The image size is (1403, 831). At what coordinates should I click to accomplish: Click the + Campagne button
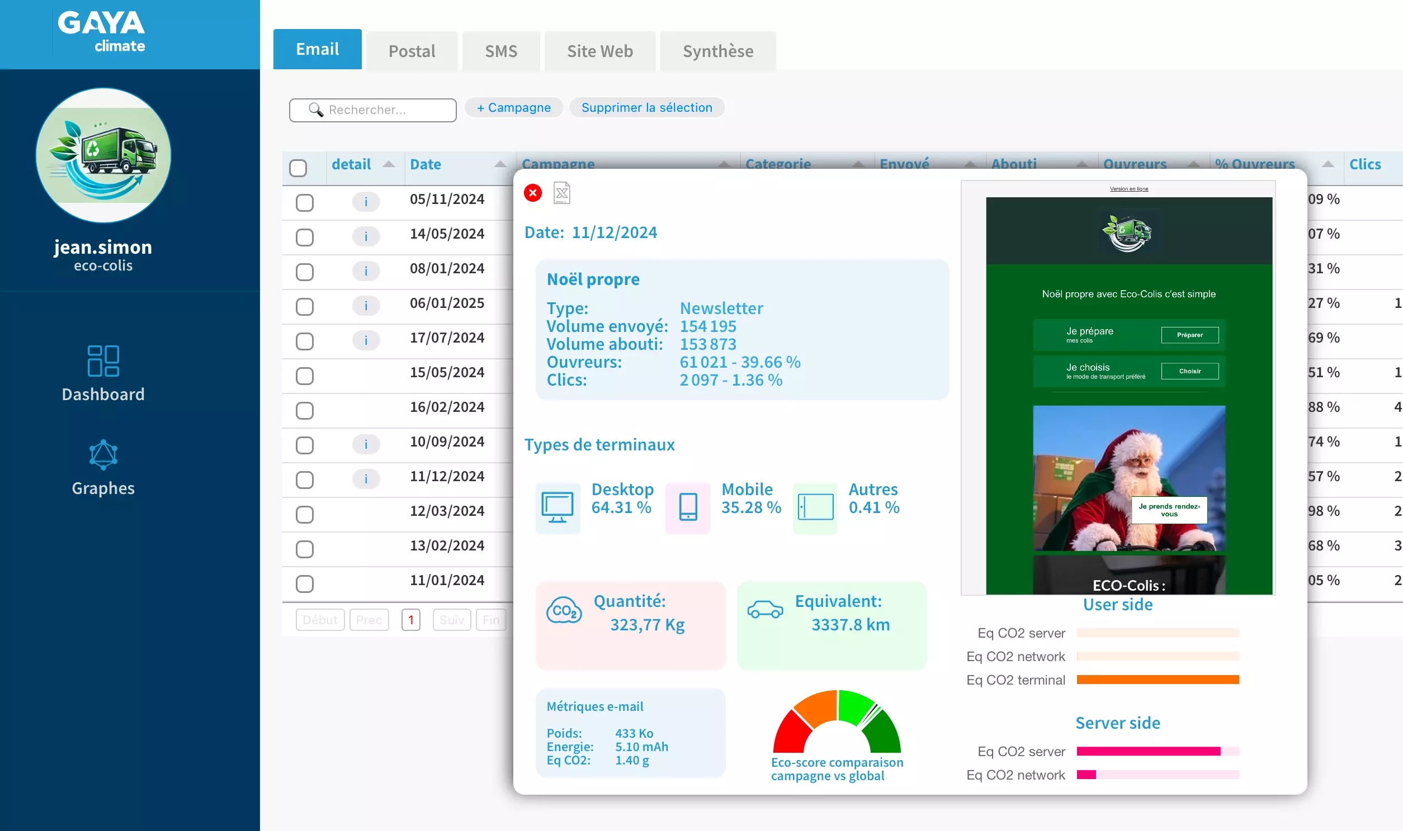[514, 107]
